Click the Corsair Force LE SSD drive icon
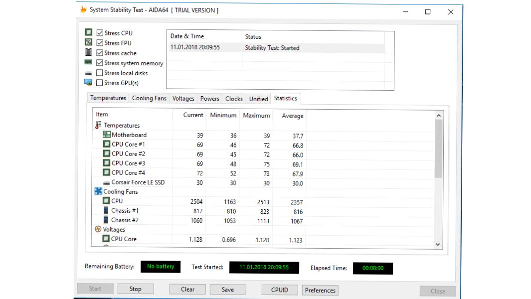This screenshot has width=531, height=299. [x=106, y=183]
